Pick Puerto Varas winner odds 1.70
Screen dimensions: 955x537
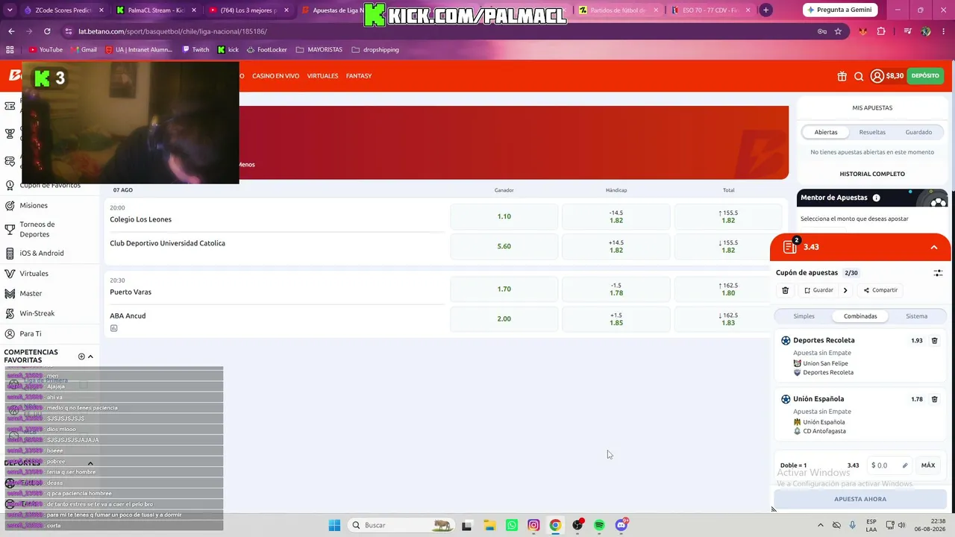pos(504,289)
